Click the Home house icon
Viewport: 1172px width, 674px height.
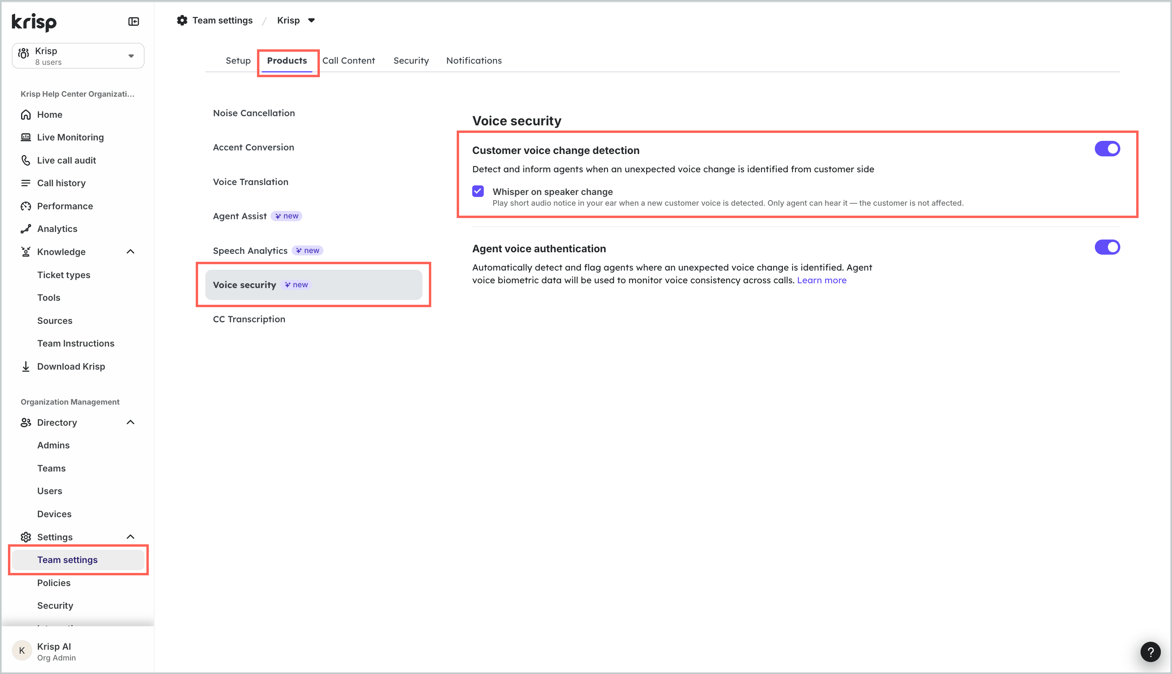26,114
